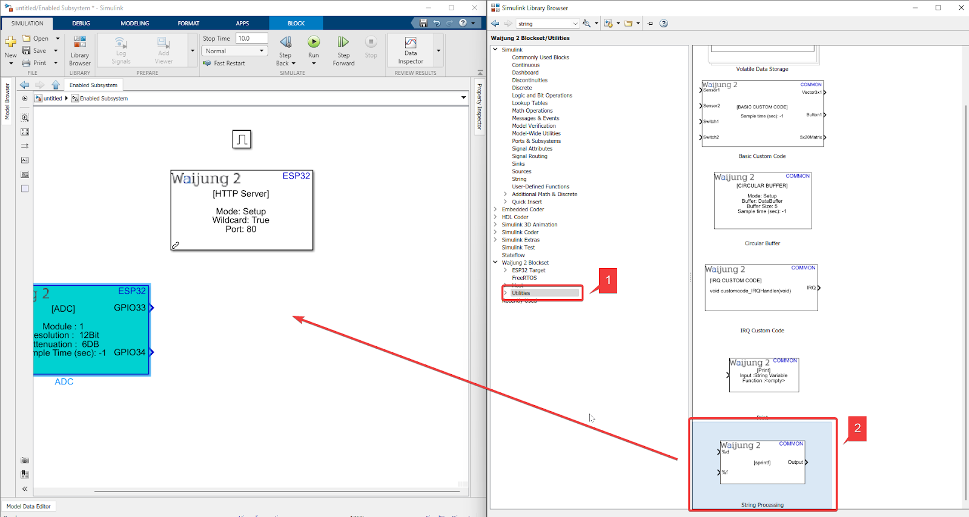Open the breadcrumb path dropdown arrow in canvas
The width and height of the screenshot is (969, 517).
tap(464, 97)
